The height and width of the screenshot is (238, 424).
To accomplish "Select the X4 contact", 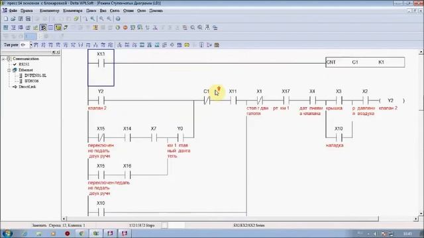I will pyautogui.click(x=313, y=100).
